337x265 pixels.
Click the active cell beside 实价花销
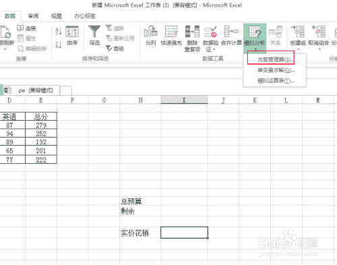point(184,233)
